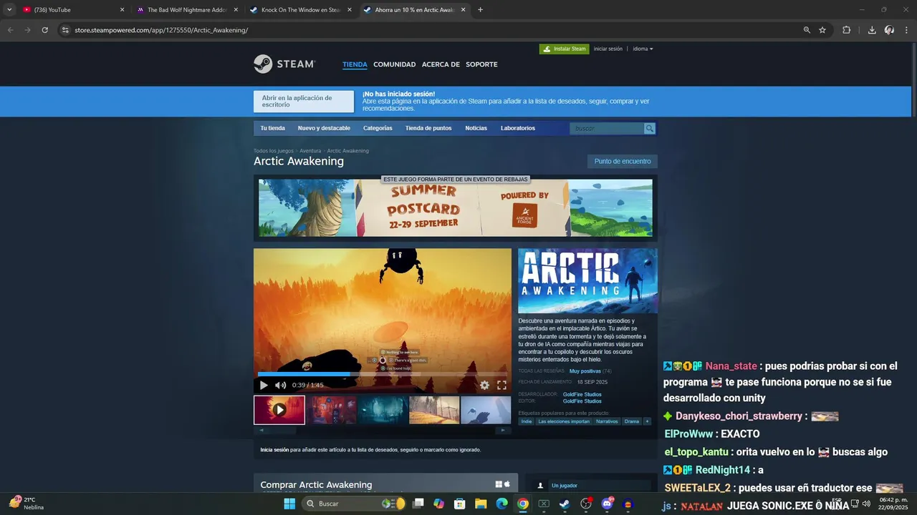The image size is (917, 515).
Task: Click the Windows taskbar Buscar search box
Action: pyautogui.click(x=352, y=504)
